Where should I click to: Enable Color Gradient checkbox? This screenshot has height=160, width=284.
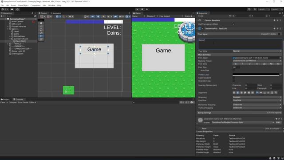(234, 78)
